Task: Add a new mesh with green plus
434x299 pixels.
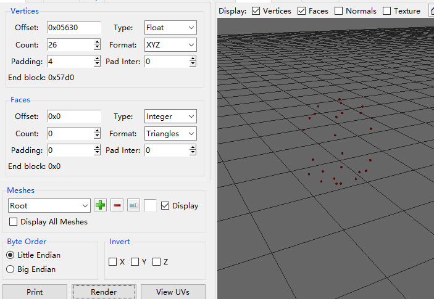Action: pyautogui.click(x=101, y=205)
